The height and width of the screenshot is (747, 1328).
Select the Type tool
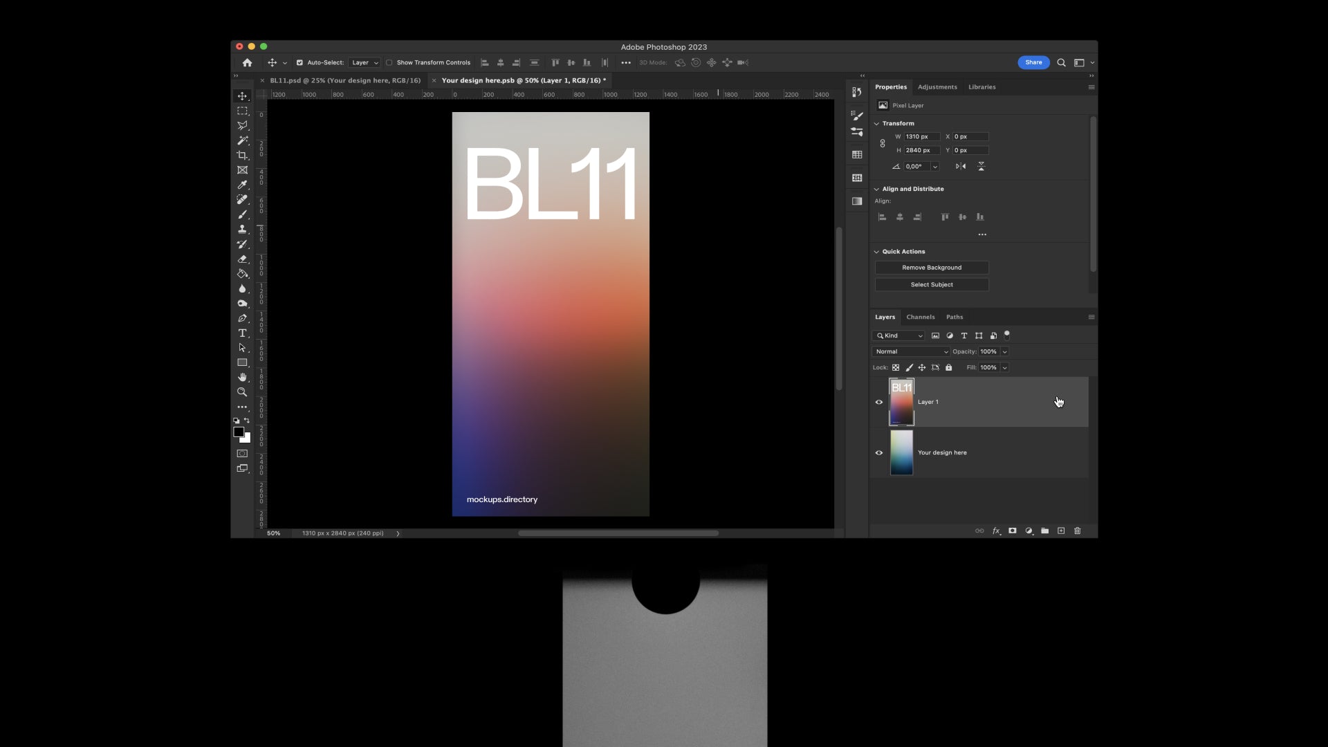242,333
